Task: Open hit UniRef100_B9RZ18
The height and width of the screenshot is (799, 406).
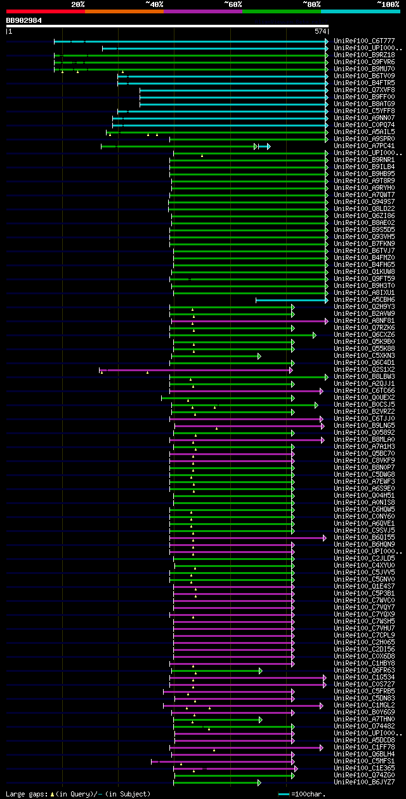Action: tap(364, 55)
